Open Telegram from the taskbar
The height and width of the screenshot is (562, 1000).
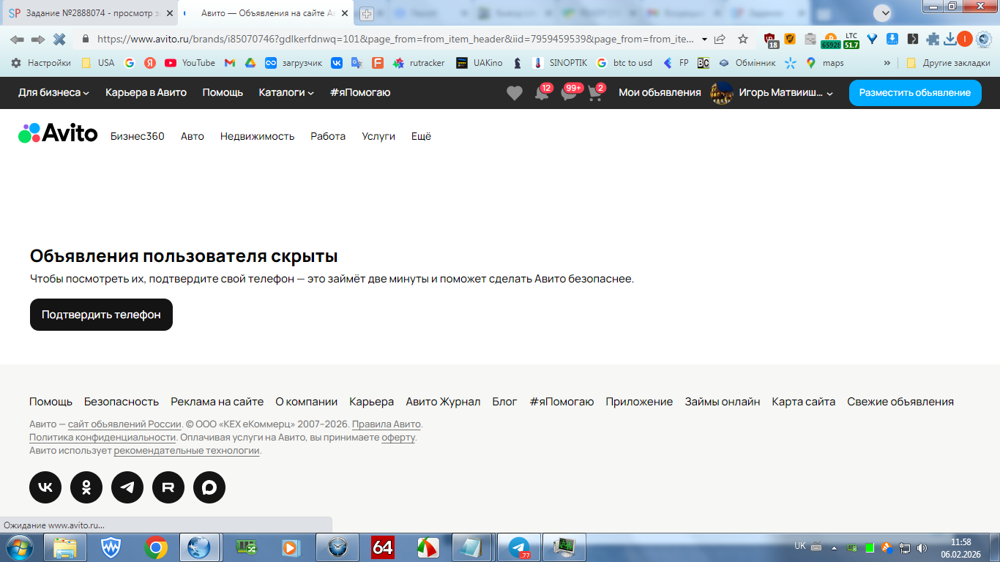(x=520, y=547)
